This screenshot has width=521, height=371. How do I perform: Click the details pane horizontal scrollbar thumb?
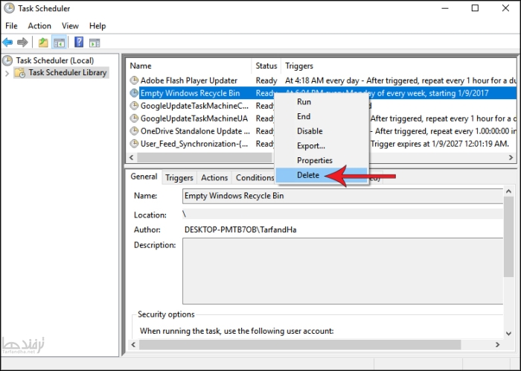300,344
